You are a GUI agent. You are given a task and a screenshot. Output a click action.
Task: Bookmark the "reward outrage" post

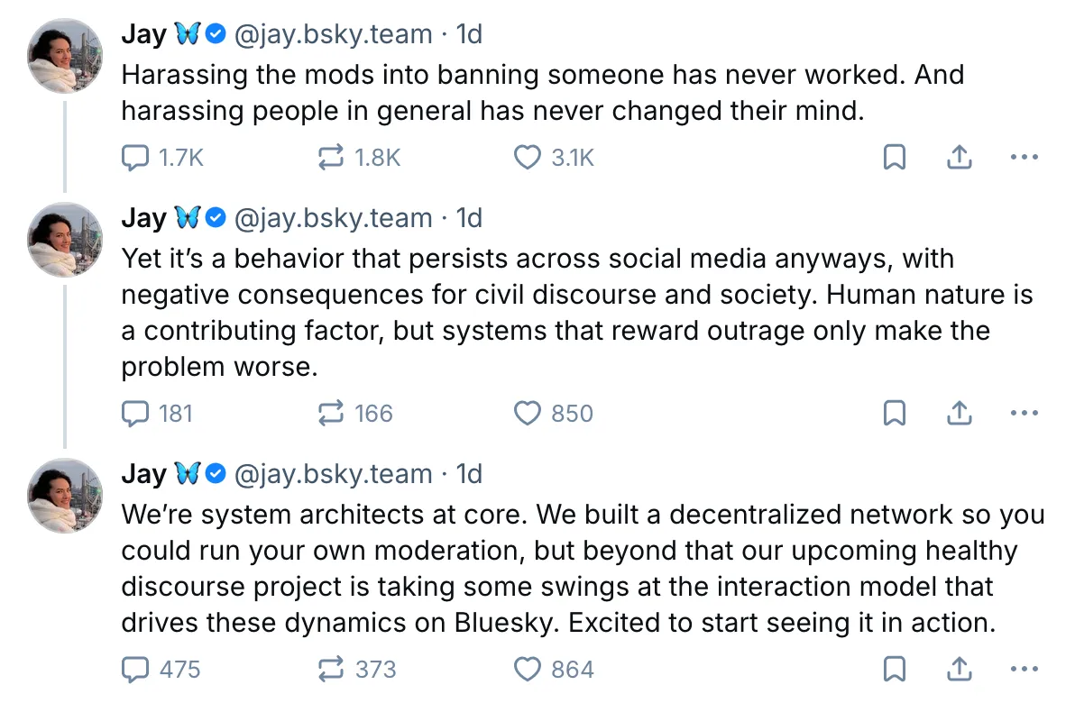coord(894,414)
